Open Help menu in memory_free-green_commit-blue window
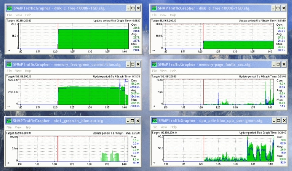 [x=28, y=71]
